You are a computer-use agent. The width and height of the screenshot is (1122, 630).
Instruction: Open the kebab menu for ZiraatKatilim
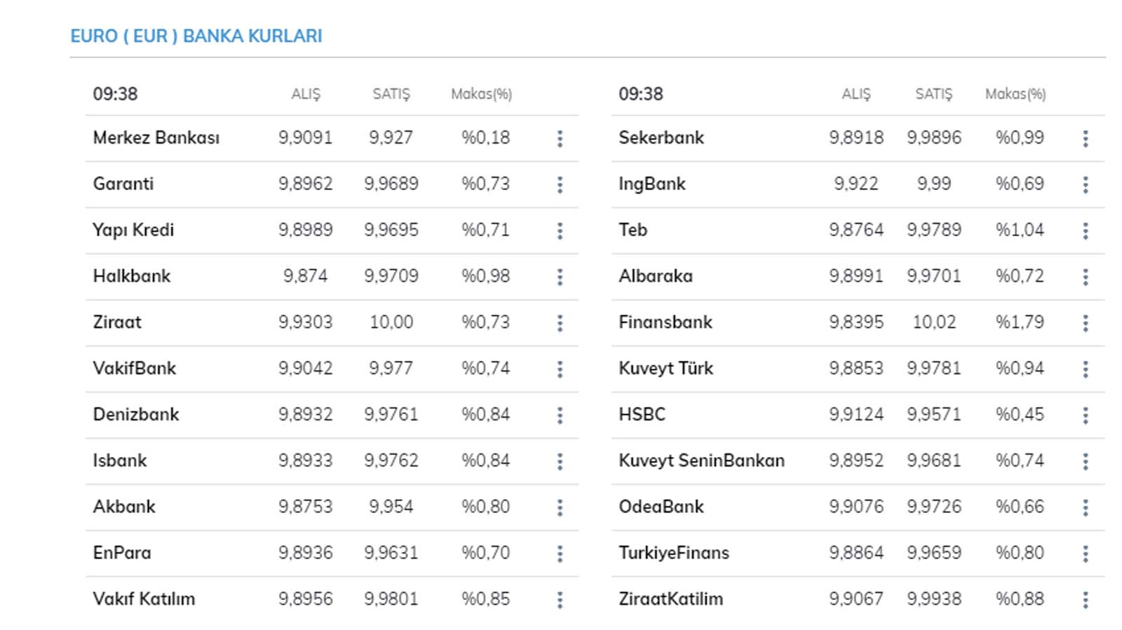point(1086,599)
